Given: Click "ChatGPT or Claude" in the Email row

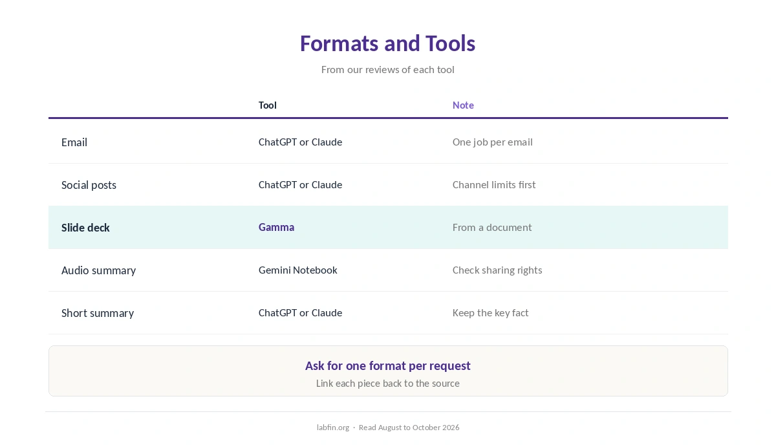Looking at the screenshot, I should click(300, 142).
